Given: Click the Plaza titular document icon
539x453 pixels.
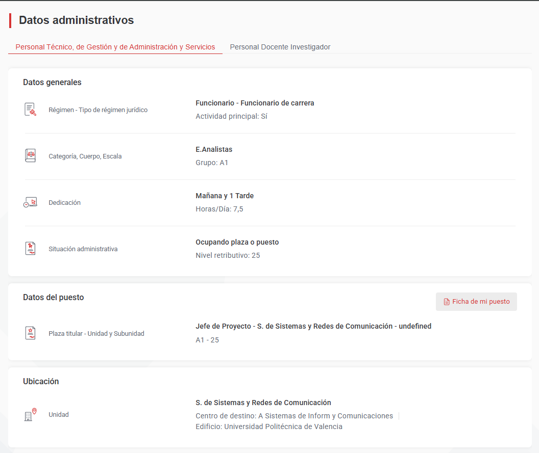Looking at the screenshot, I should tap(31, 333).
